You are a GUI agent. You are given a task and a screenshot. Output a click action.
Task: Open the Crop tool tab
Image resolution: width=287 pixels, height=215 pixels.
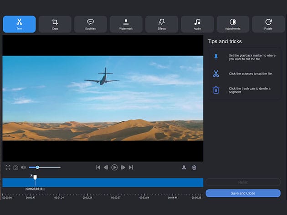(55, 24)
